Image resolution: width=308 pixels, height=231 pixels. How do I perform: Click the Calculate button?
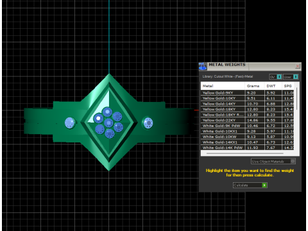pyautogui.click(x=250, y=185)
